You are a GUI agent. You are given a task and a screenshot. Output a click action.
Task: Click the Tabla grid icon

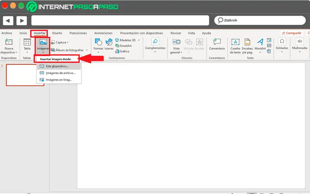coord(27,42)
